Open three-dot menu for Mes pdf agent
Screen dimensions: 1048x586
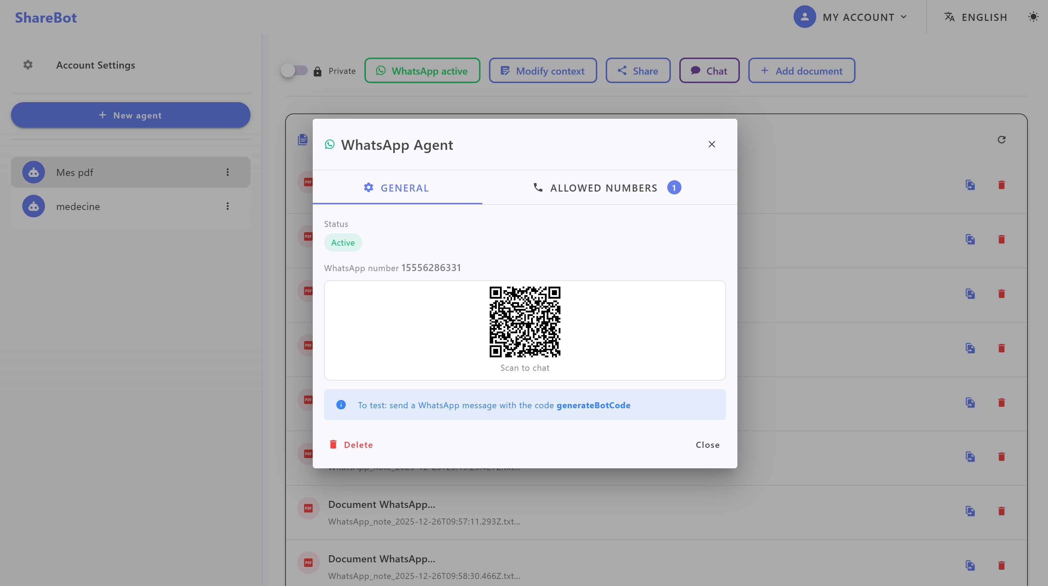point(228,172)
